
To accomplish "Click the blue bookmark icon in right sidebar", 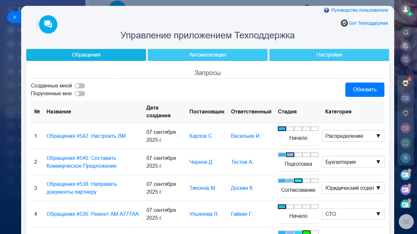I will [406, 158].
